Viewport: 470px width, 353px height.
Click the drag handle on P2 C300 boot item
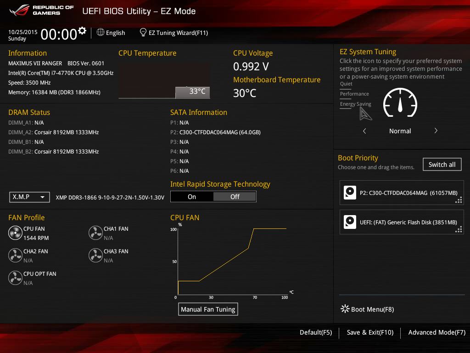click(459, 200)
